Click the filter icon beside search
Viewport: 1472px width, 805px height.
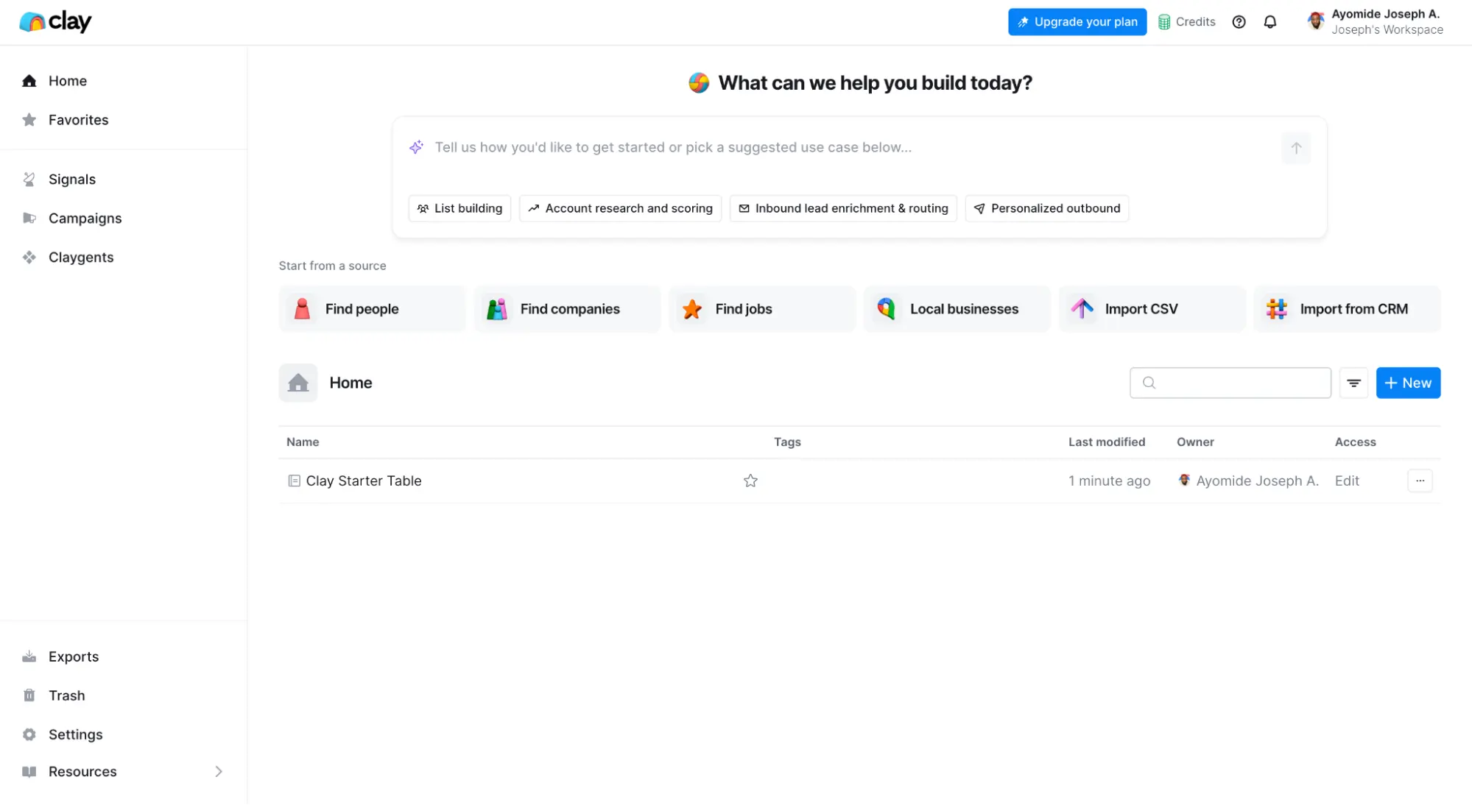(1353, 383)
